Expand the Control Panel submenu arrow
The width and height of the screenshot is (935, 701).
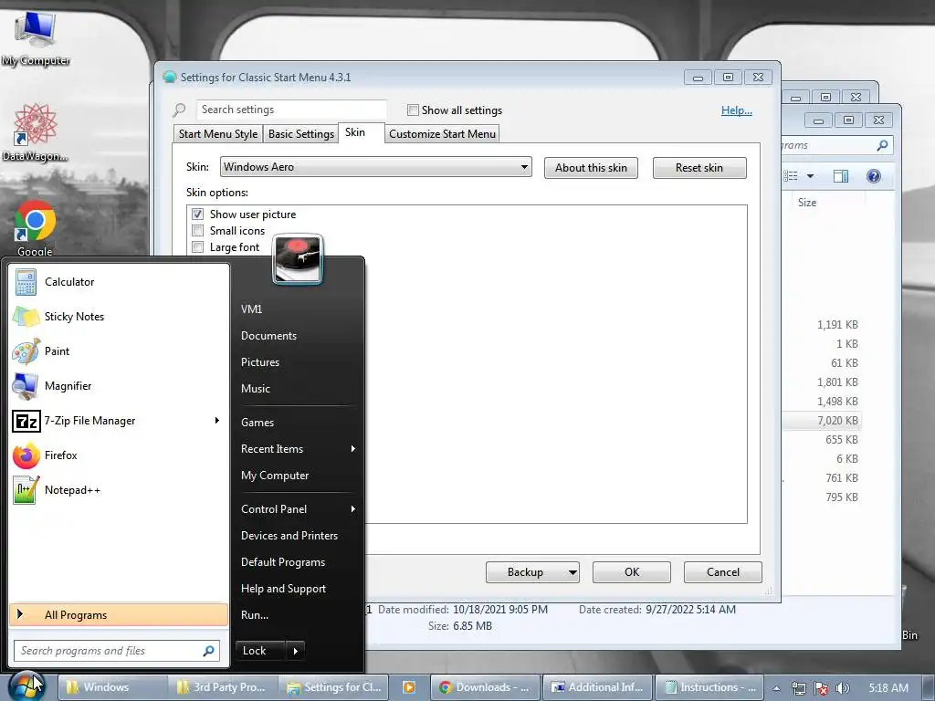tap(353, 509)
